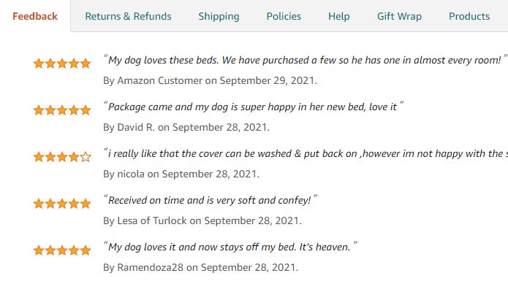Click the star rating for Lesa of Turlock's review
The width and height of the screenshot is (508, 292).
62,204
